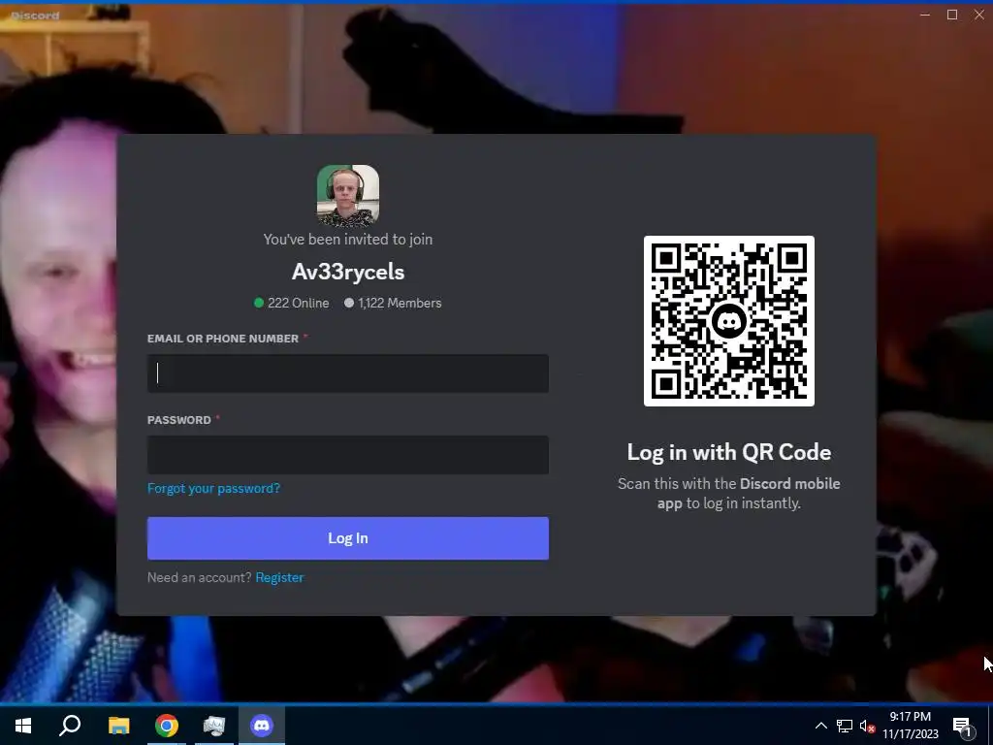Screen dimensions: 993x745
Task: Open the Register link
Action: coord(279,578)
